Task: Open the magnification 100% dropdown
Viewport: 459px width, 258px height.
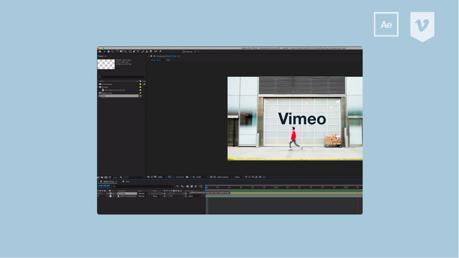Action: coord(162,177)
